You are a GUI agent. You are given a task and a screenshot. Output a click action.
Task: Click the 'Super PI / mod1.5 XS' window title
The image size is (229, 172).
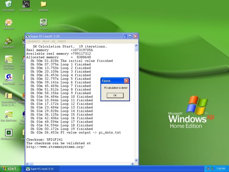pyautogui.click(x=45, y=36)
